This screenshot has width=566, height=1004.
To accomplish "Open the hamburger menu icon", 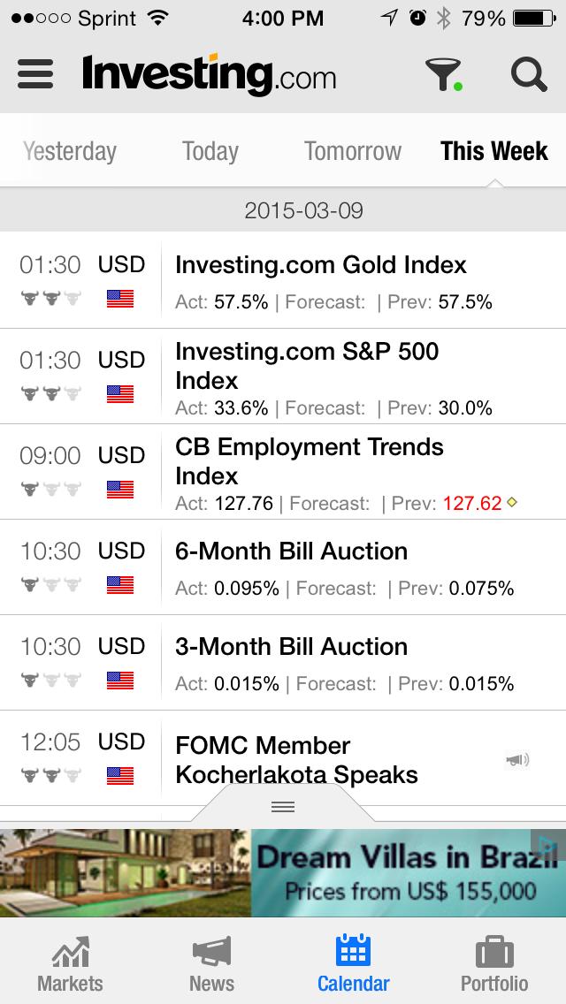I will pos(35,73).
